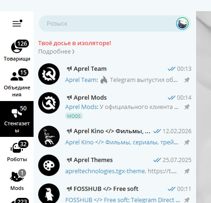211x203 pixels.
Task: Select the Стенгазеты folder tab
Action: pos(17,119)
